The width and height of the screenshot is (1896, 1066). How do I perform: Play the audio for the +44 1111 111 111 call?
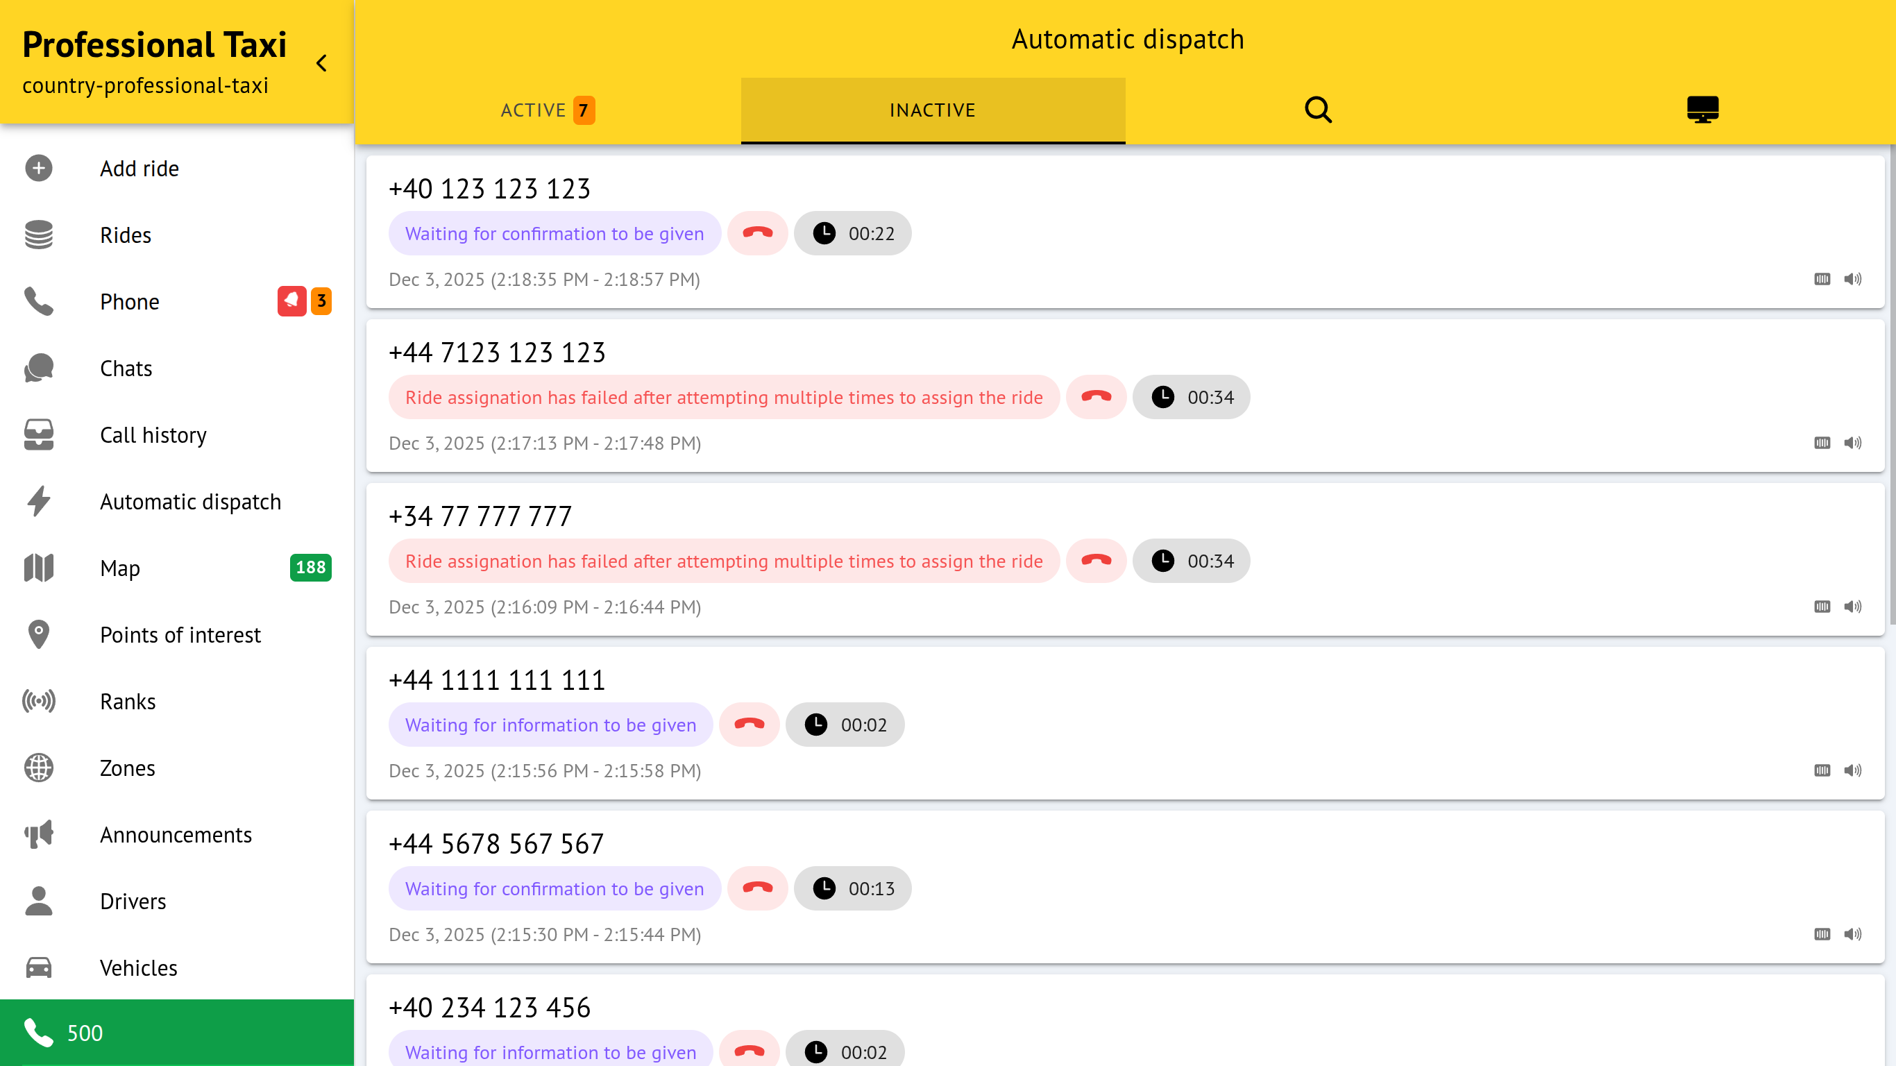point(1852,770)
